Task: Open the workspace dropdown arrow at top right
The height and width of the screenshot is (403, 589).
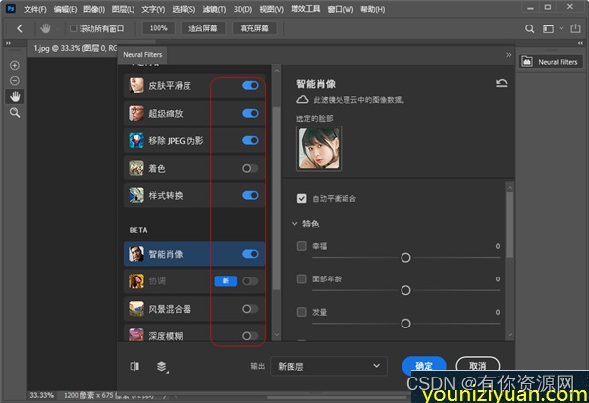Action: pyautogui.click(x=562, y=28)
